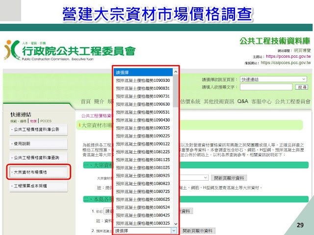Select 預拌混凝土價格趨勢1090930 from the list
This screenshot has width=314, height=235.
143,80
